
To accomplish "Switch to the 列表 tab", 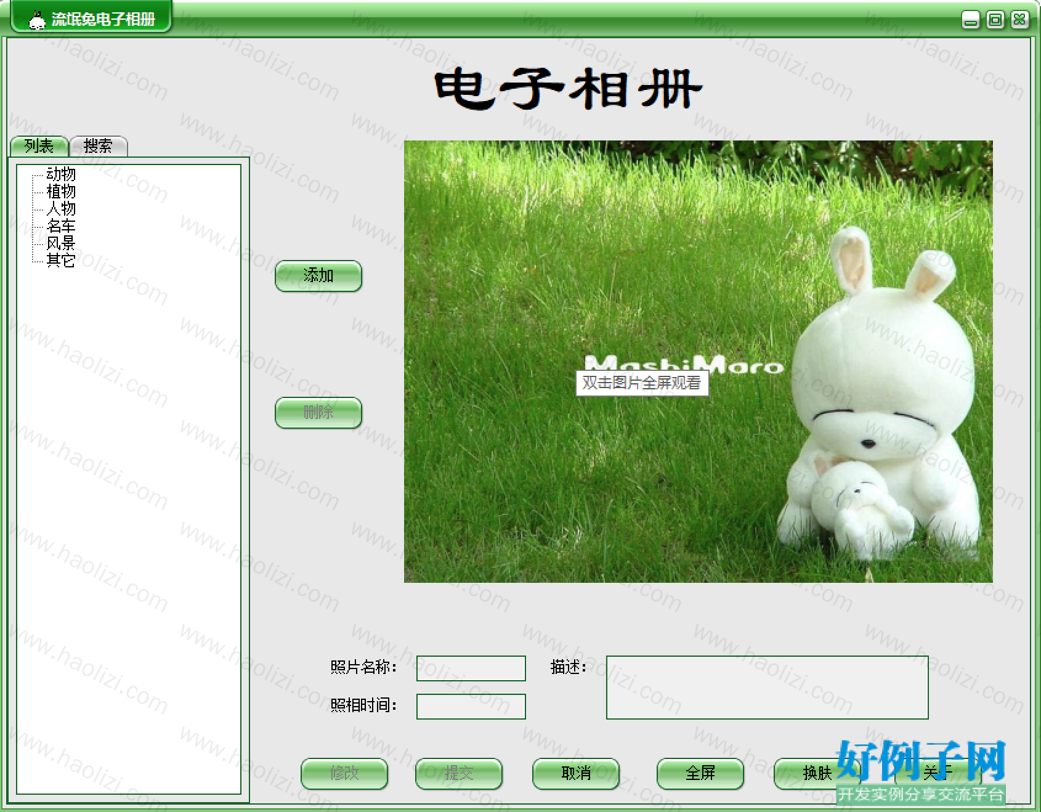I will click(x=39, y=146).
